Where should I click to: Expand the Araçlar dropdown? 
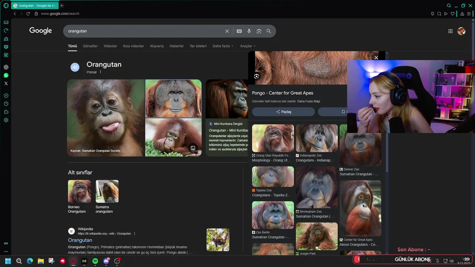(248, 46)
